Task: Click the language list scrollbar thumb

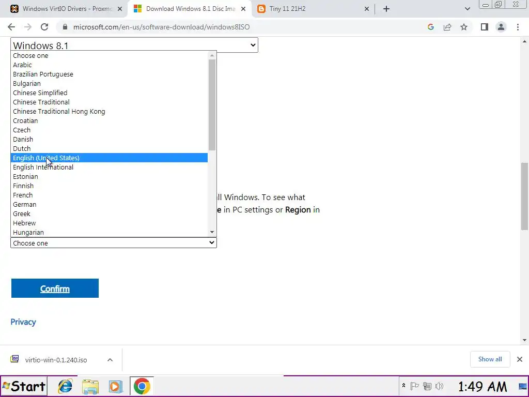Action: [x=212, y=104]
